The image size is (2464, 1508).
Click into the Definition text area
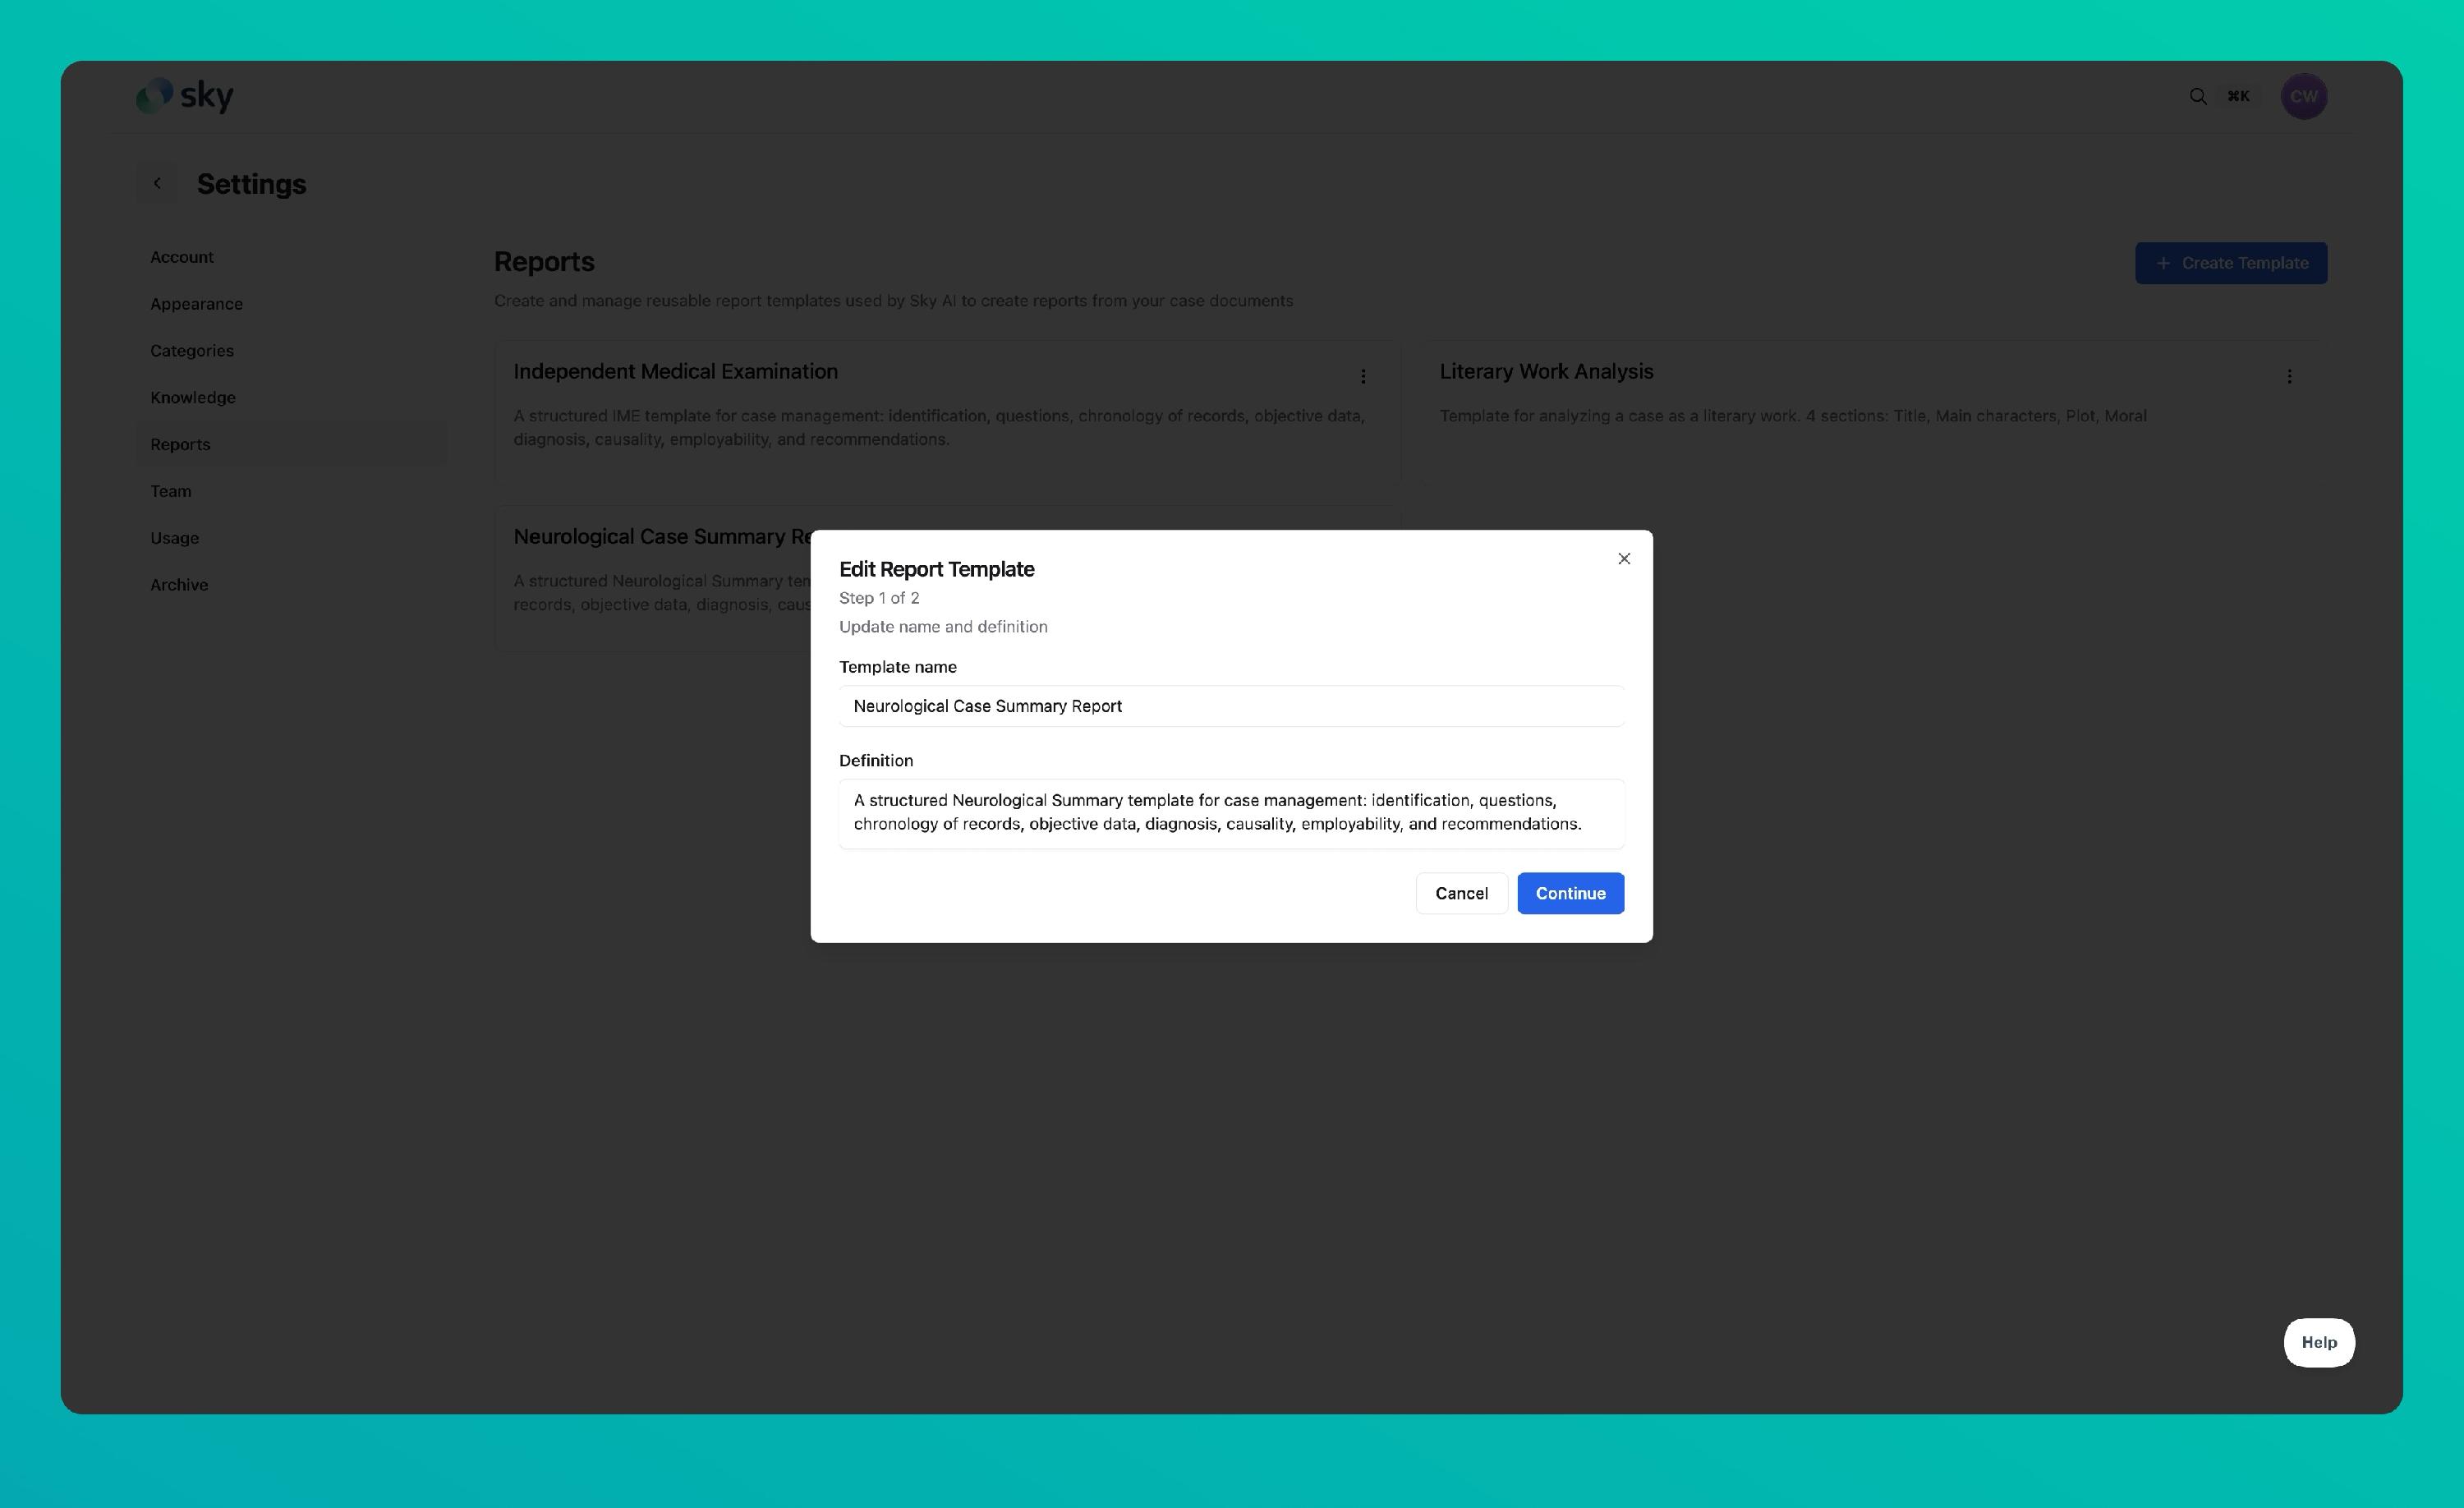click(1231, 812)
